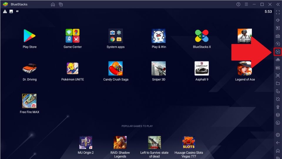Image resolution: width=282 pixels, height=159 pixels.
Task: Toggle full screen from side toolbar
Action: click(278, 12)
